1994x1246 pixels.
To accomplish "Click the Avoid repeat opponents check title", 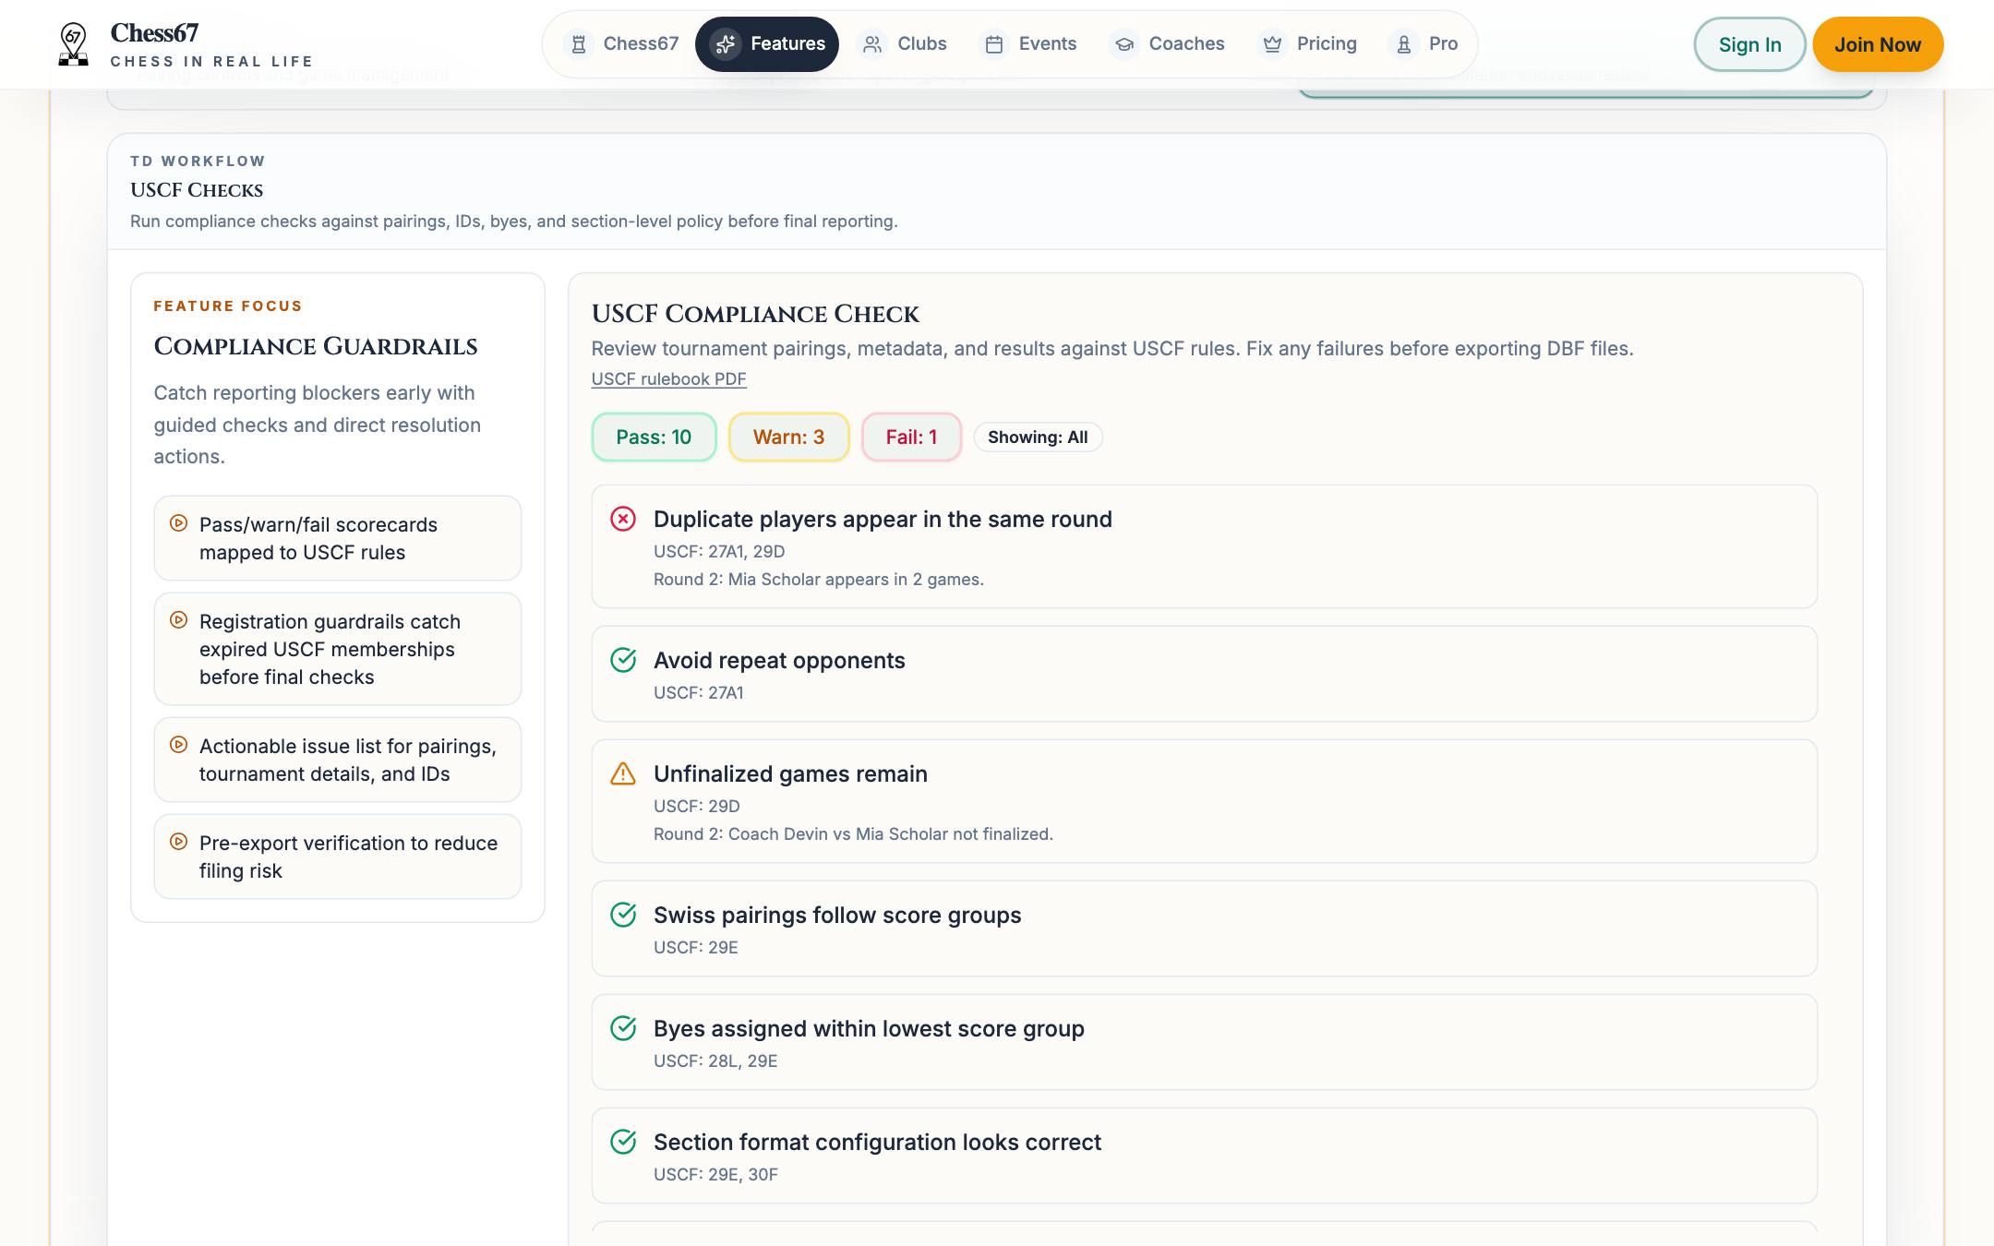I will click(779, 660).
